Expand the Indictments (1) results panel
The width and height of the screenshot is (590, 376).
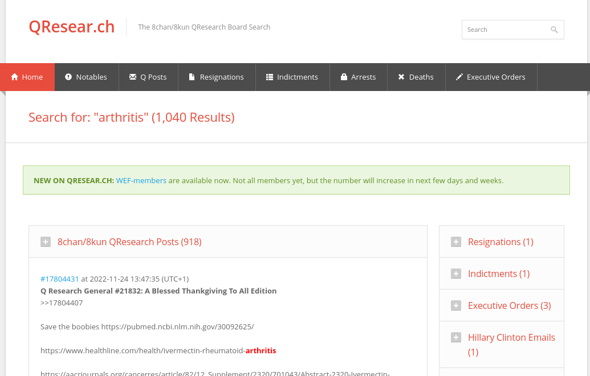pos(456,274)
